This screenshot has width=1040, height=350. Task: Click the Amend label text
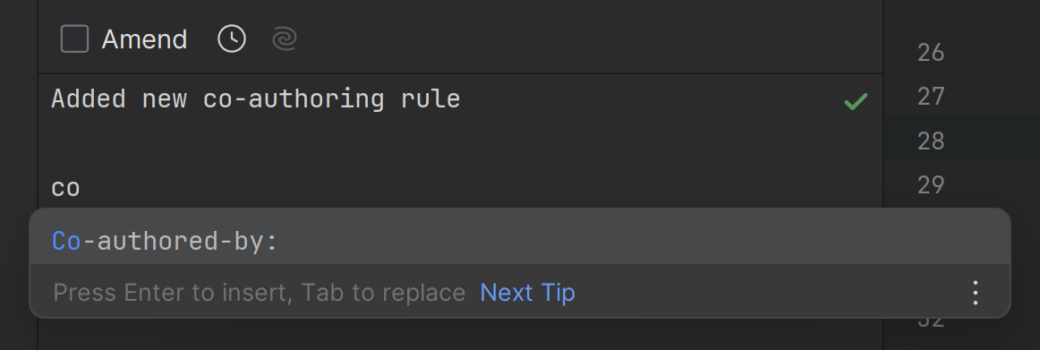coord(145,39)
